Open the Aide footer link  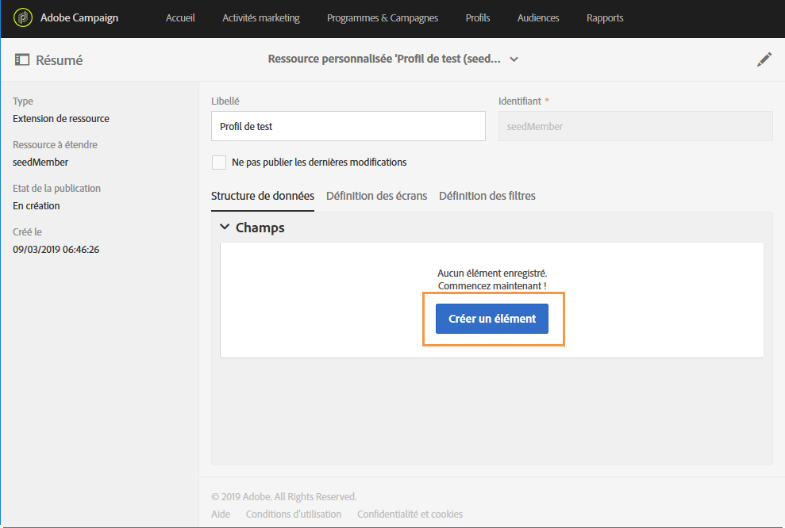221,515
